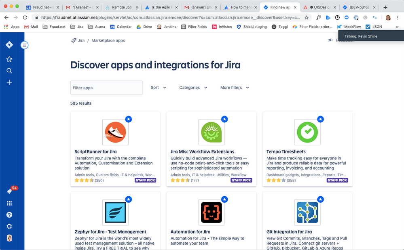Open the InVision bookmark
The height and width of the screenshot is (250, 404).
coord(222,27)
